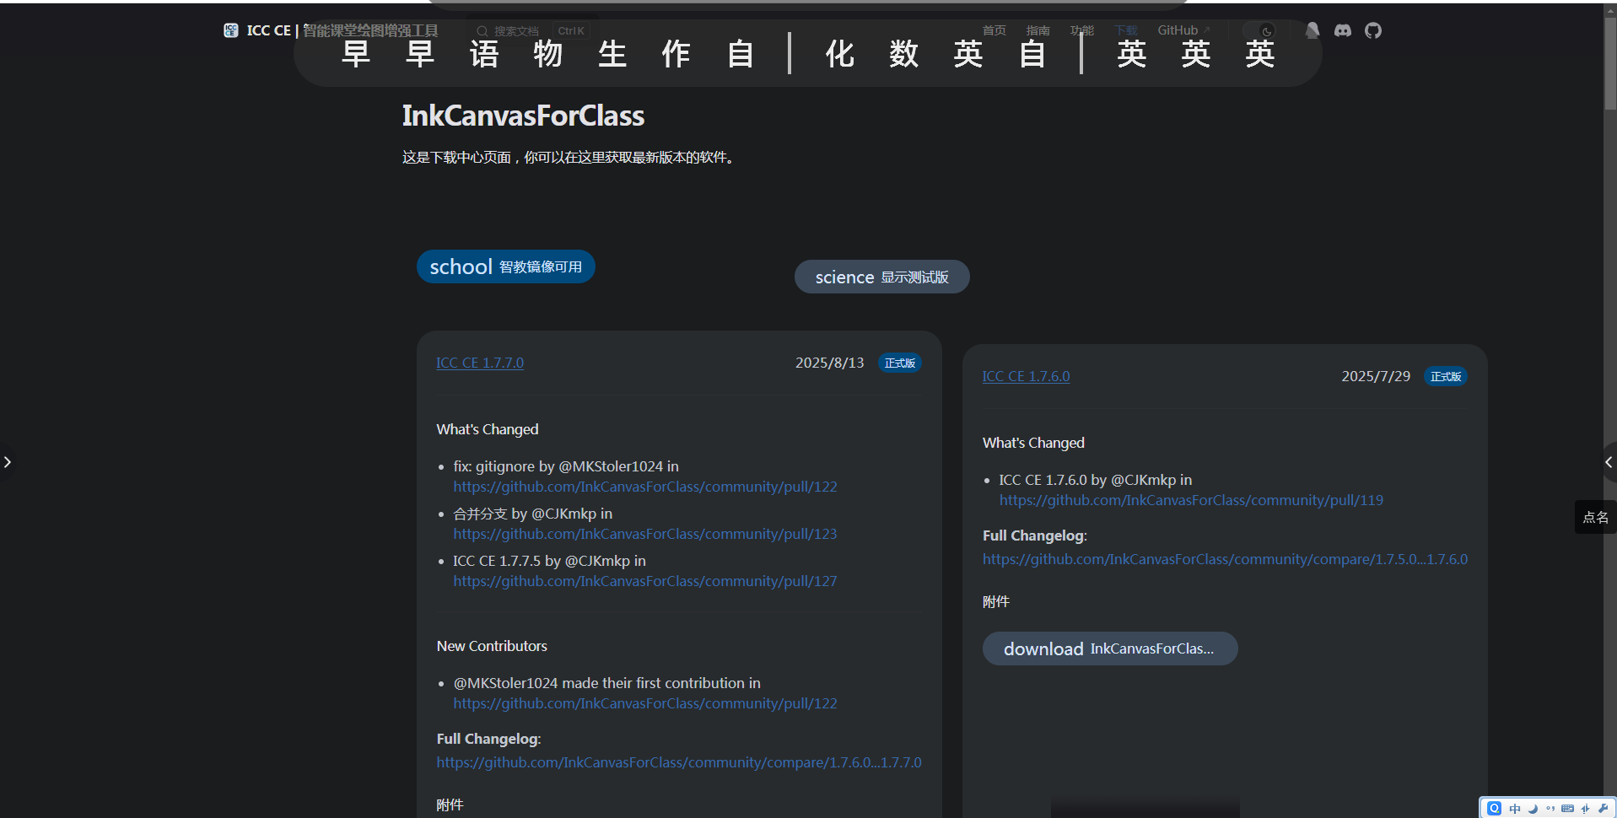
Task: Open pull/122 link under New Contributors
Action: 645,703
